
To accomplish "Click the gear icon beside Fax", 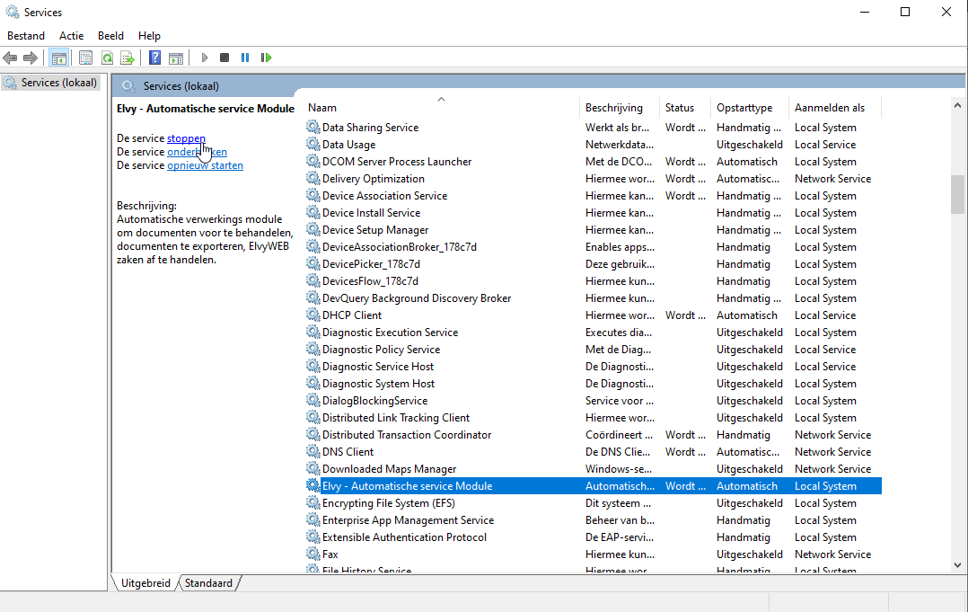I will 313,554.
